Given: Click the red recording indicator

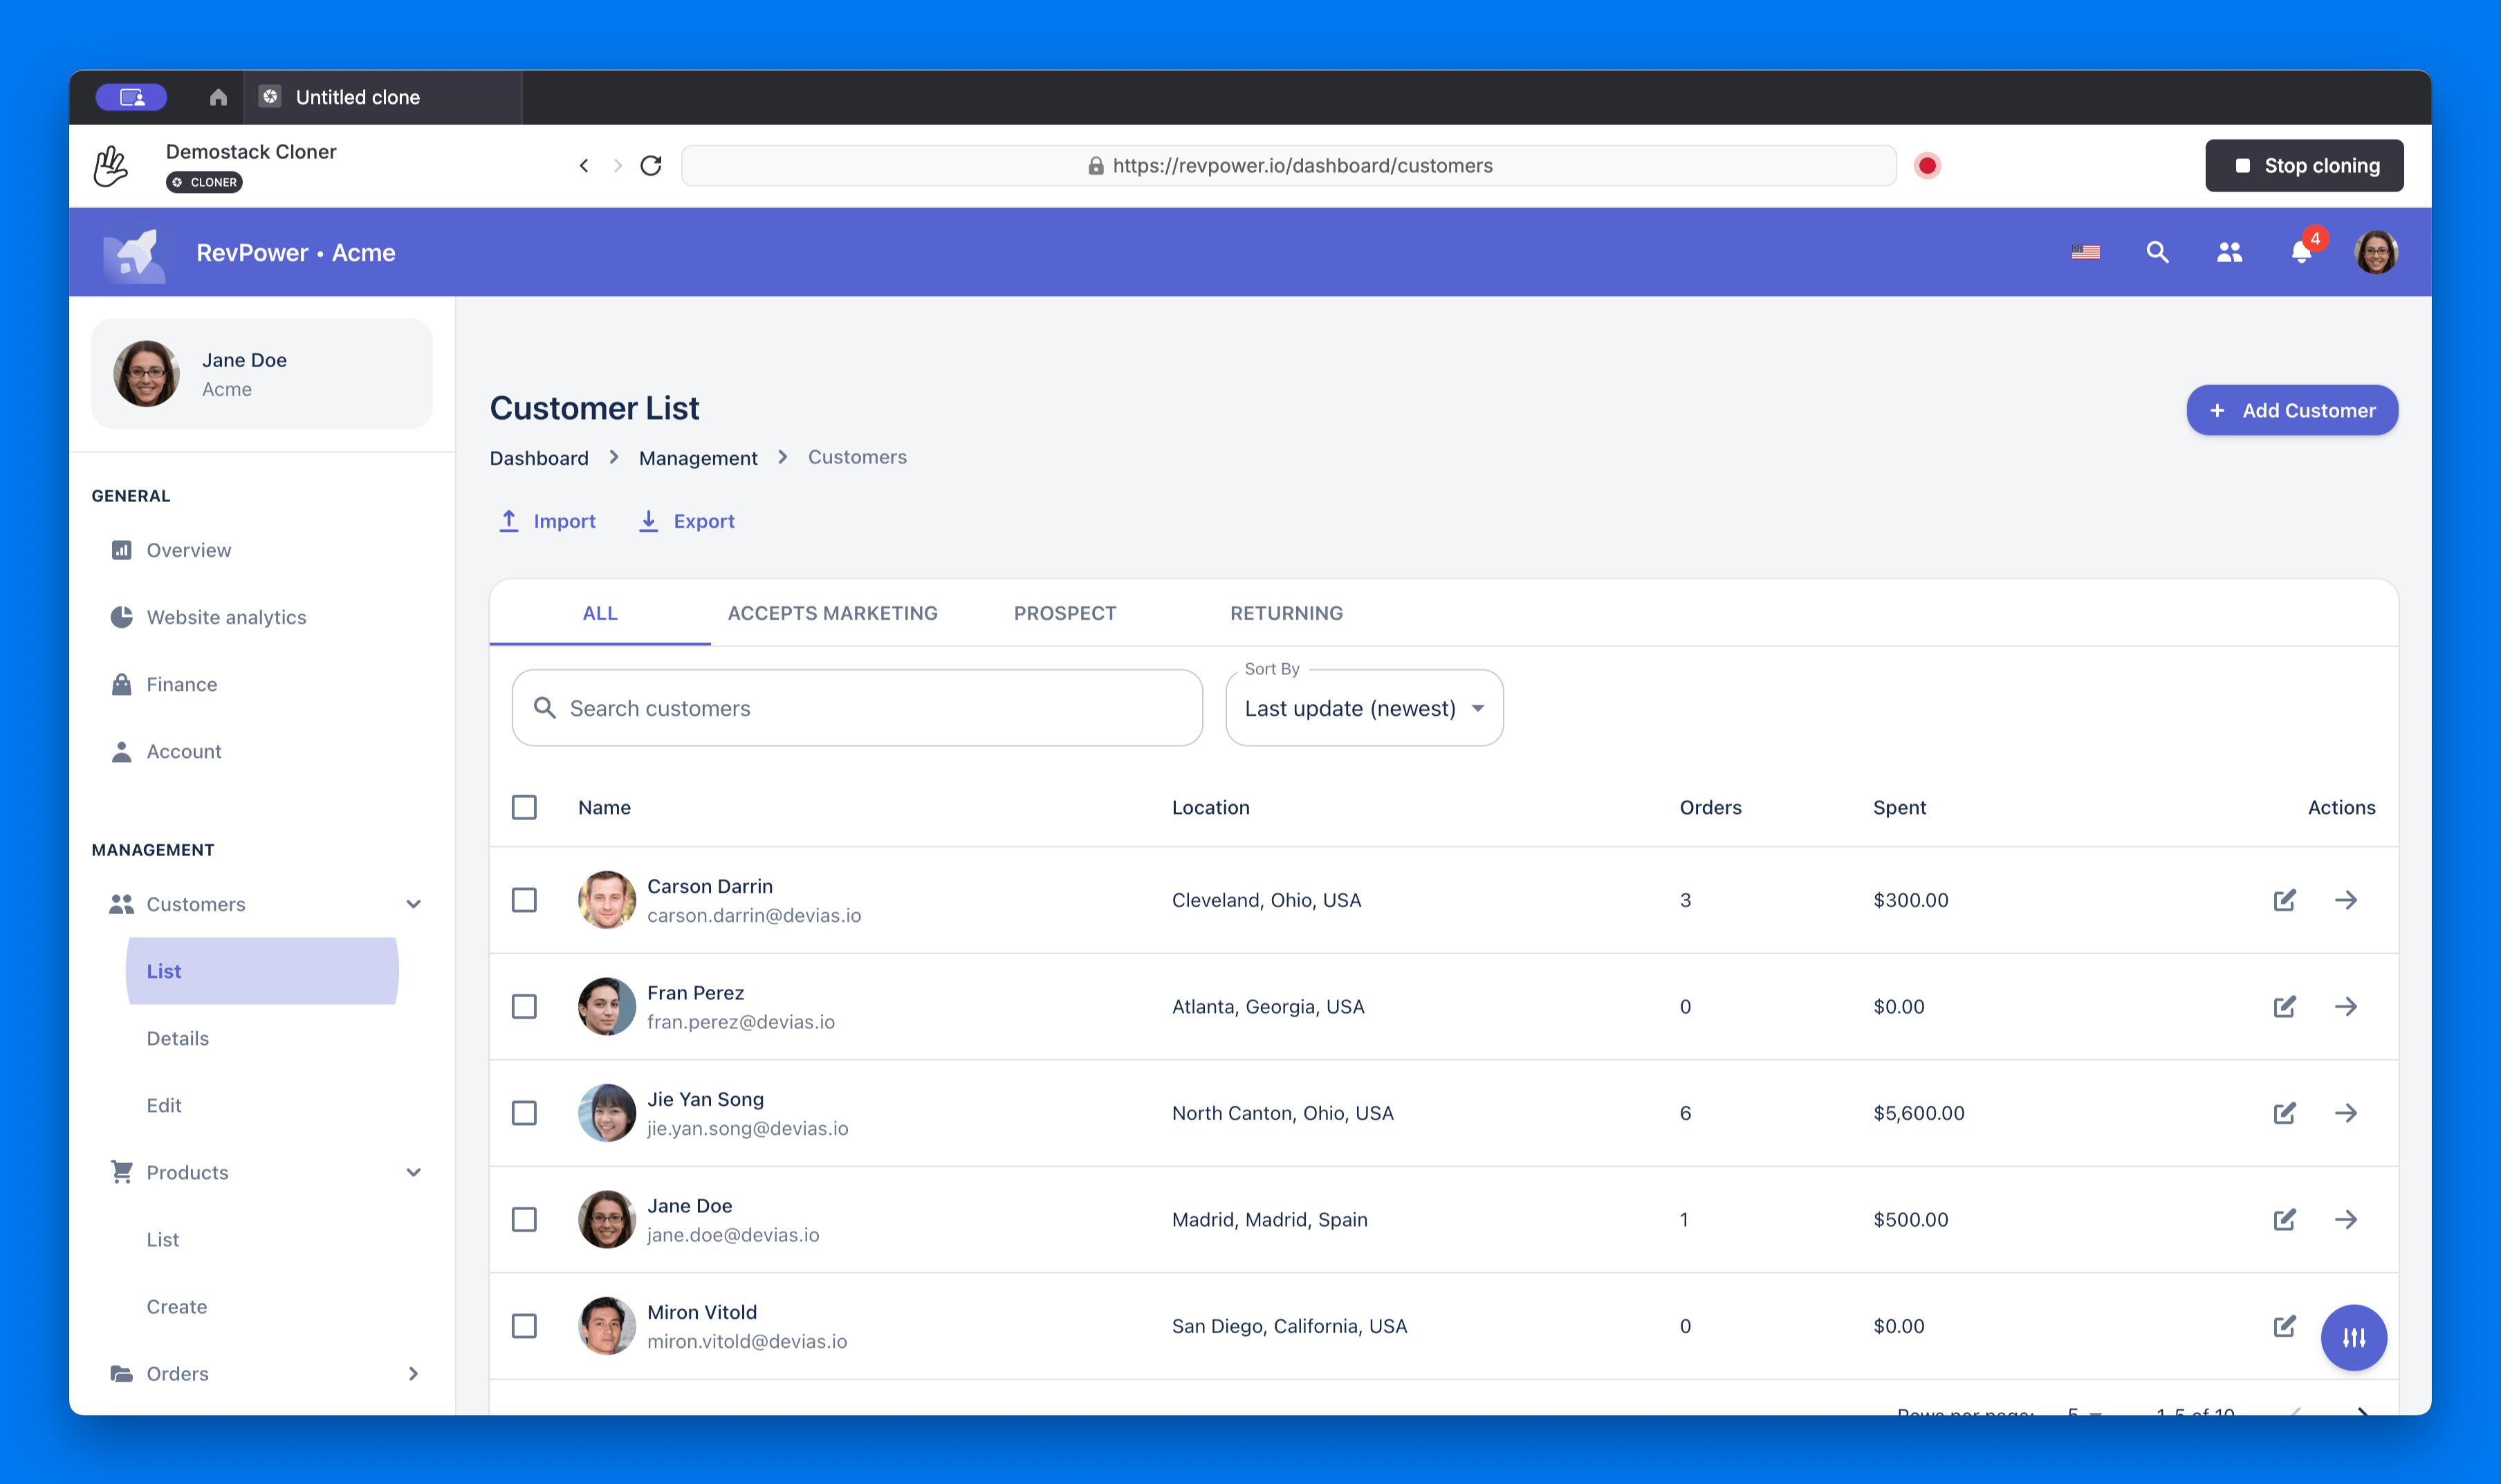Looking at the screenshot, I should pos(1927,166).
